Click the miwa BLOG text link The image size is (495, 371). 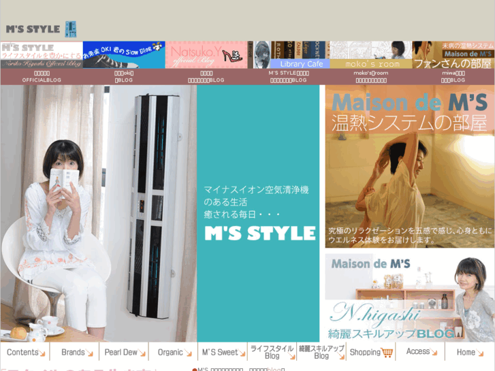point(453,77)
